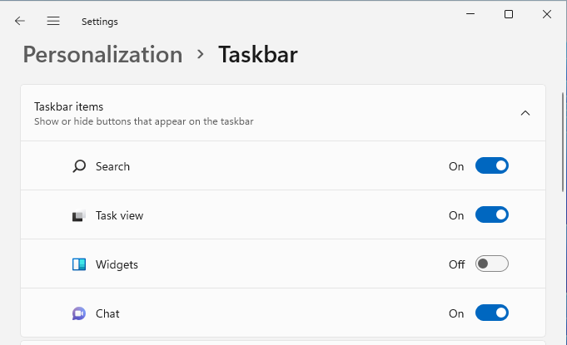The width and height of the screenshot is (567, 345).
Task: Click the Taskbar items header
Action: click(283, 113)
